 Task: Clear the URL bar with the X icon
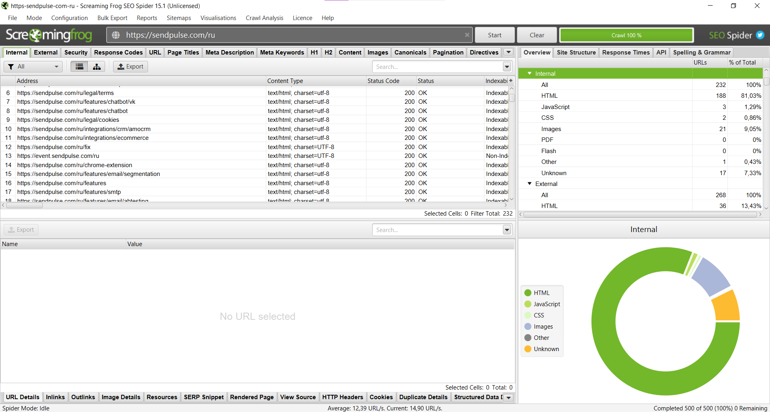(467, 35)
